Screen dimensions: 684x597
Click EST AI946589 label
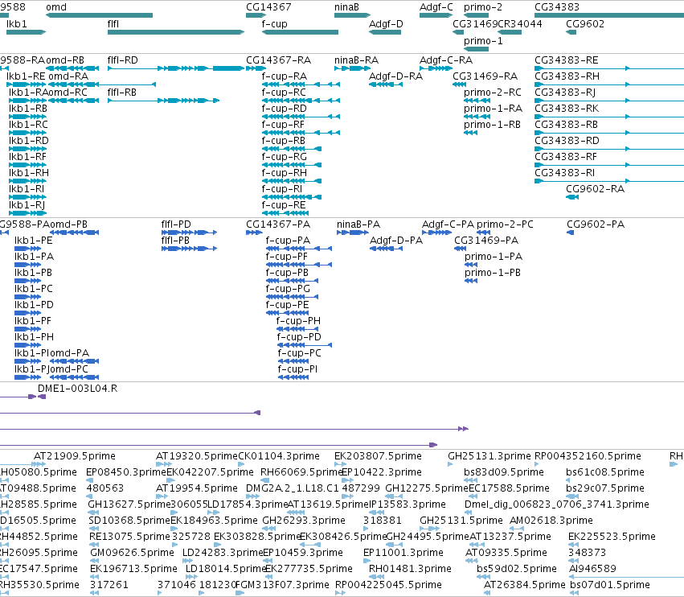coord(592,569)
